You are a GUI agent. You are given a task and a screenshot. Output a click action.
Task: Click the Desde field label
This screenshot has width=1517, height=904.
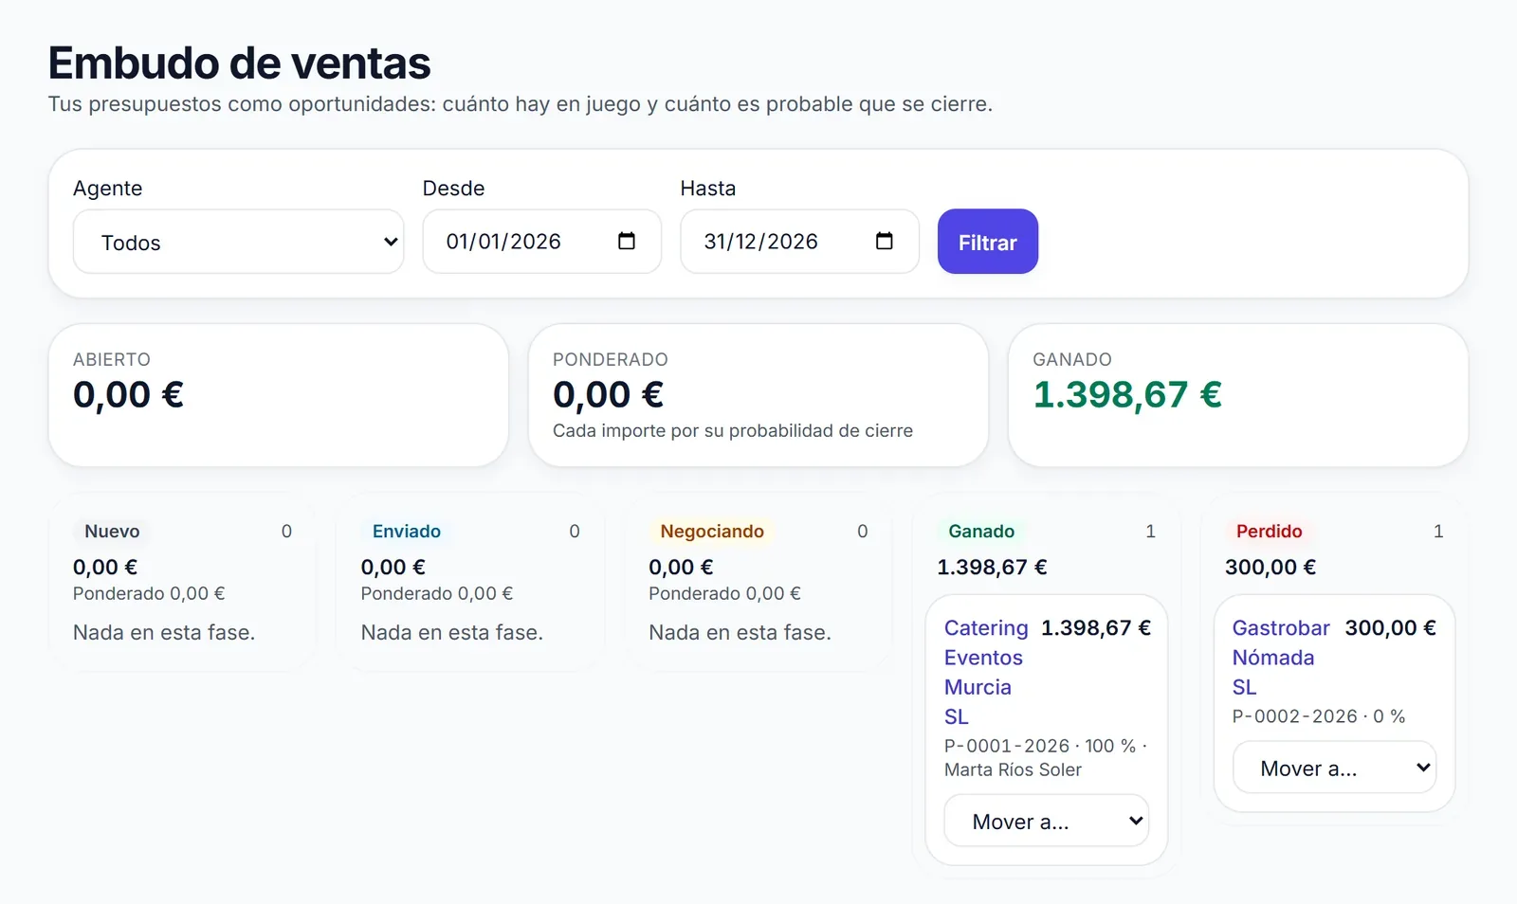point(453,188)
